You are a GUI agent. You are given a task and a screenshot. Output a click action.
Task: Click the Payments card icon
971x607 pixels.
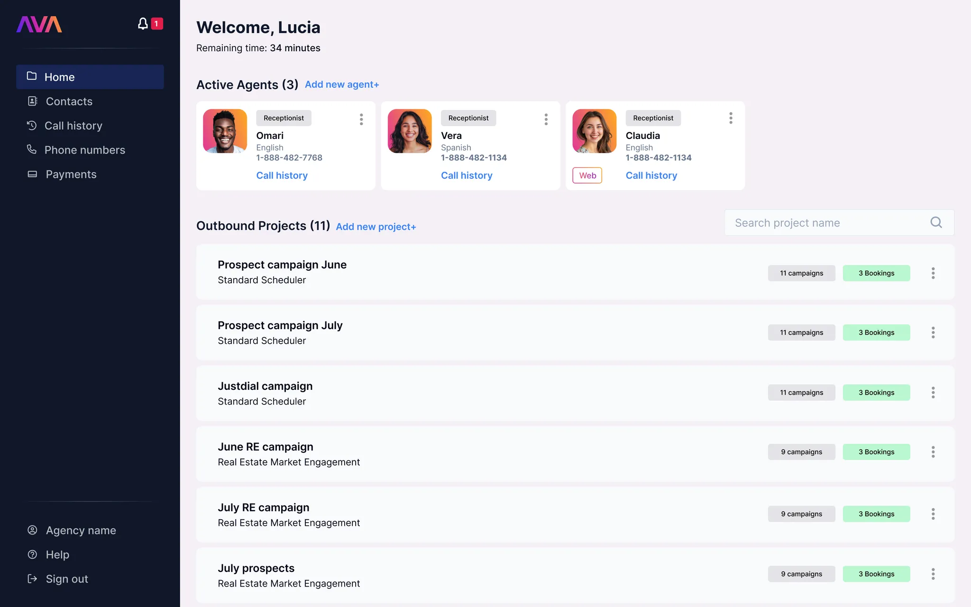pyautogui.click(x=32, y=174)
